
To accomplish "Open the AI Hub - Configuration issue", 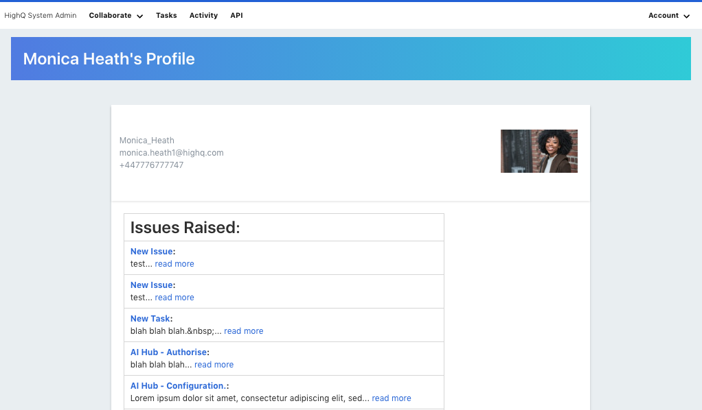I will click(178, 386).
